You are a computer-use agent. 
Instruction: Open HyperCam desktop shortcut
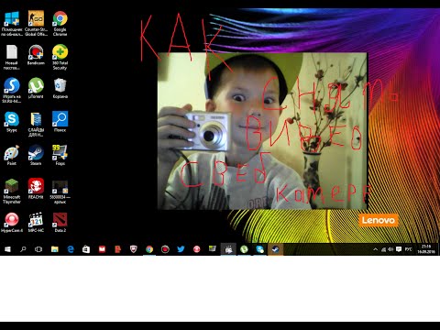[x=12, y=222]
